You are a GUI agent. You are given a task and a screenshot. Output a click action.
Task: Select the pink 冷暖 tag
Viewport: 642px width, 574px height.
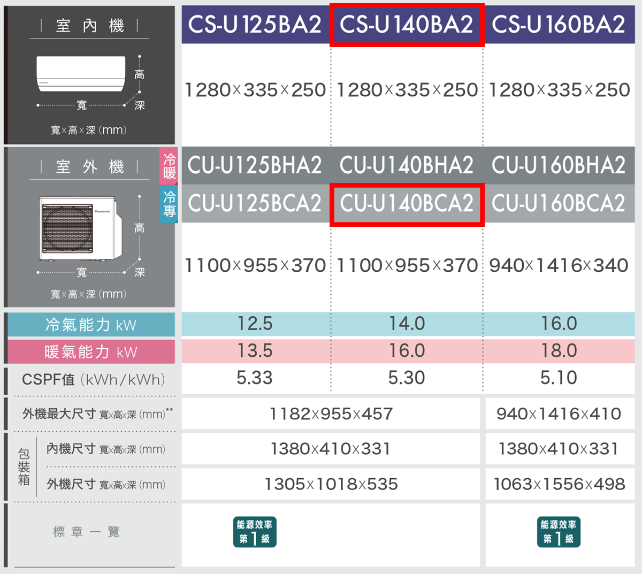coord(169,166)
